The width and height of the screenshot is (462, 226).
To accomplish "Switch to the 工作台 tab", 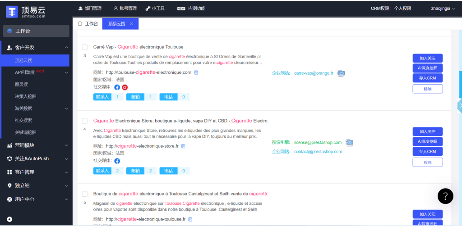I will click(88, 24).
